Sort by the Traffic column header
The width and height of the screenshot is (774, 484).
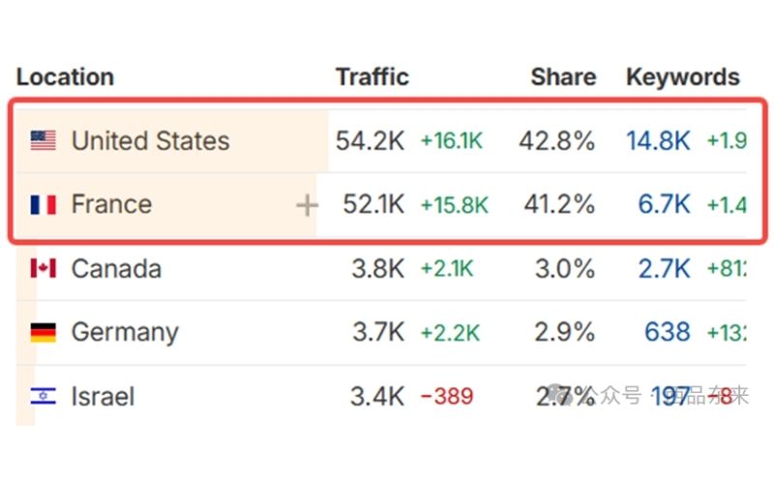click(372, 77)
